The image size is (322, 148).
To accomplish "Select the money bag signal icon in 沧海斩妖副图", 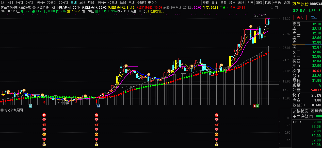I will coord(44,144).
